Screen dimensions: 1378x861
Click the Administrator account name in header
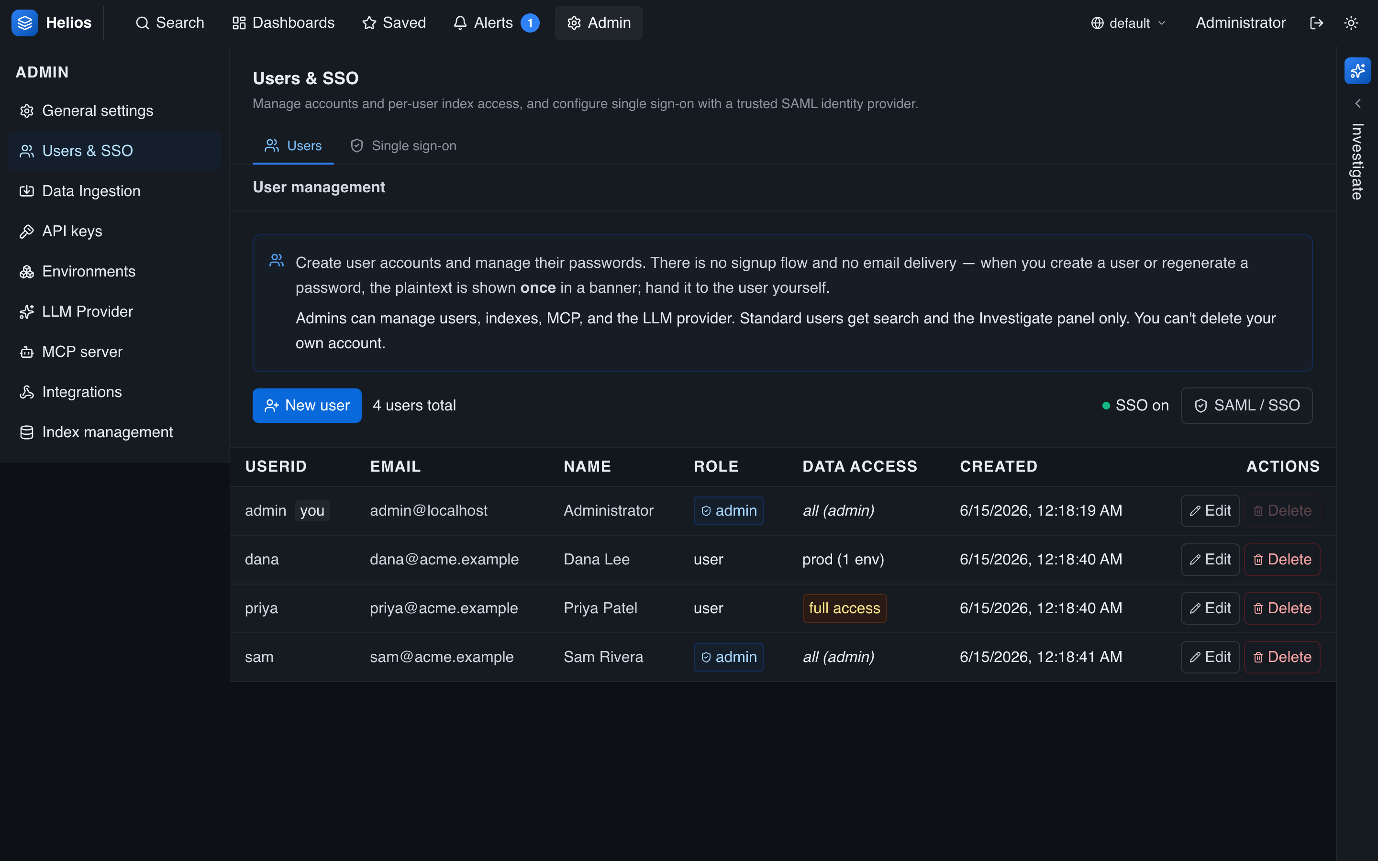(1240, 23)
